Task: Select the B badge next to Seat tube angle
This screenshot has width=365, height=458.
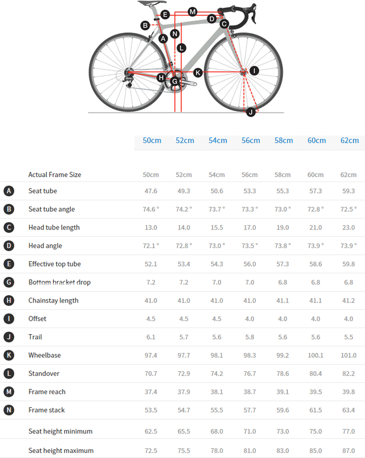Action: 8,209
